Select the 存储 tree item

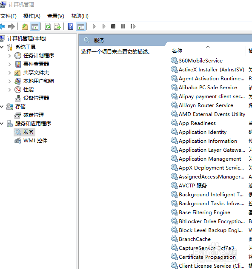[x=20, y=107]
